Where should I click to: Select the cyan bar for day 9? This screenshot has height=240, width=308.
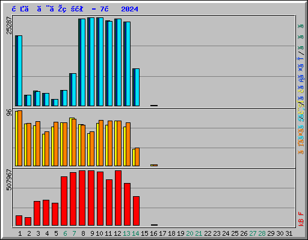pyautogui.click(x=92, y=62)
